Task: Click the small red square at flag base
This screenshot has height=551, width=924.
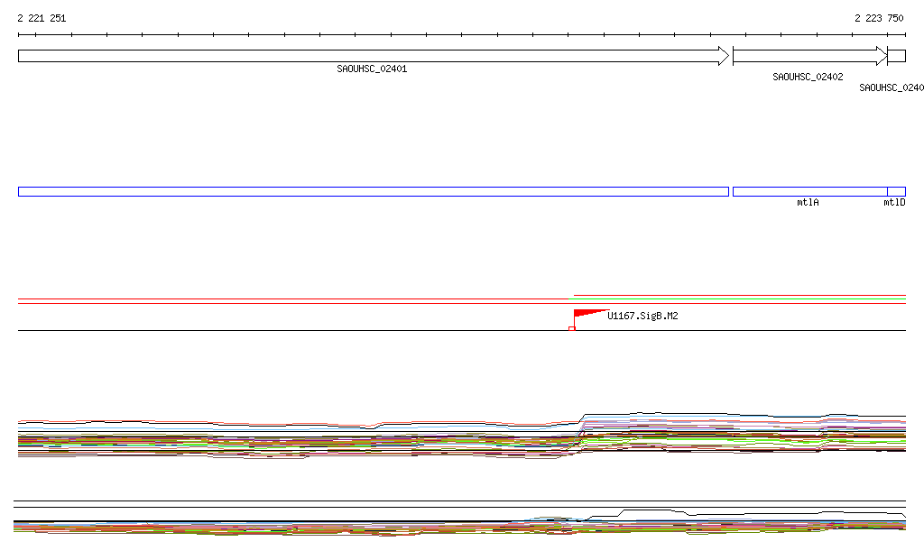Action: point(571,328)
